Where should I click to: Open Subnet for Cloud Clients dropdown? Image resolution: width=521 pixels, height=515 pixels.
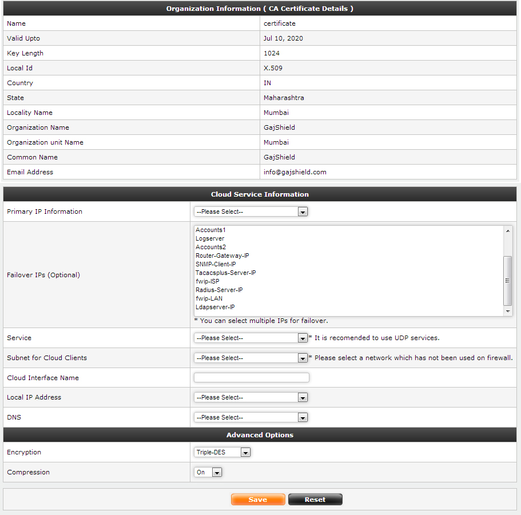[250, 358]
